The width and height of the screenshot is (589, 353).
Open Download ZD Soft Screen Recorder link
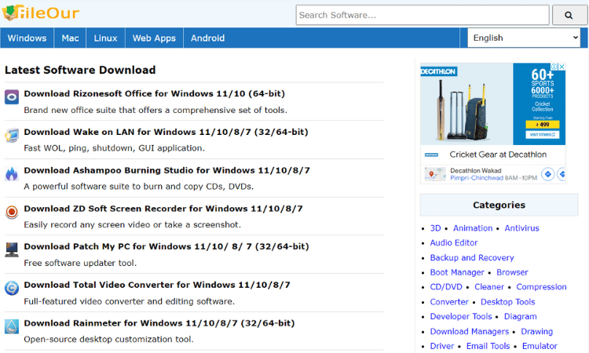163,209
